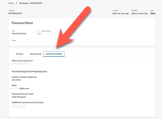Click the contact number 555-5555
The height and width of the screenshot is (119, 162).
click(x=16, y=80)
